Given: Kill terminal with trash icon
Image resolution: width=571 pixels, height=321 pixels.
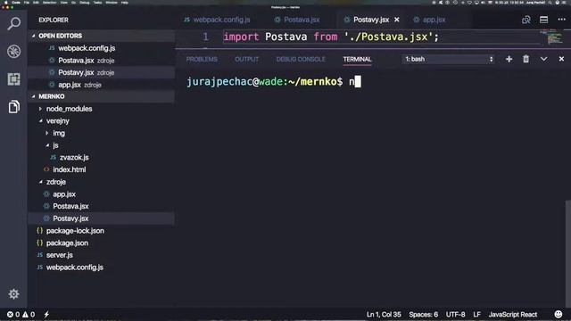Looking at the screenshot, I should [525, 59].
